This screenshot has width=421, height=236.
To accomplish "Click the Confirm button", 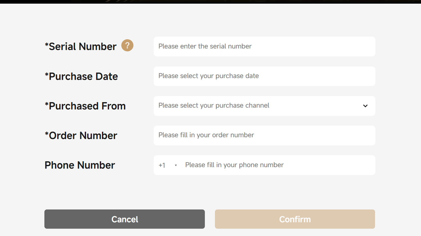I will point(295,219).
